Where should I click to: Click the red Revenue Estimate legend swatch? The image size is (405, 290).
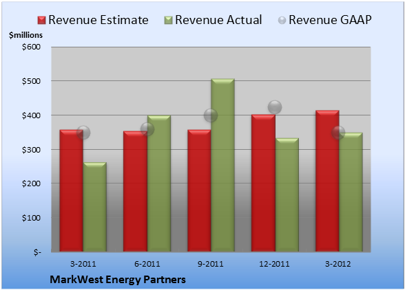pyautogui.click(x=41, y=21)
